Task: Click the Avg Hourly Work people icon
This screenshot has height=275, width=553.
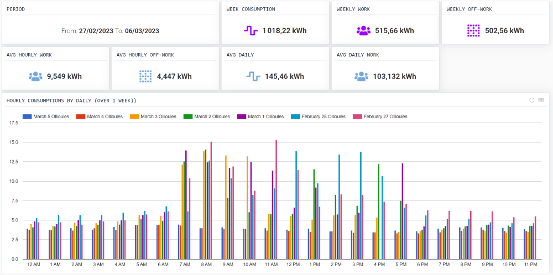Action: pyautogui.click(x=35, y=76)
